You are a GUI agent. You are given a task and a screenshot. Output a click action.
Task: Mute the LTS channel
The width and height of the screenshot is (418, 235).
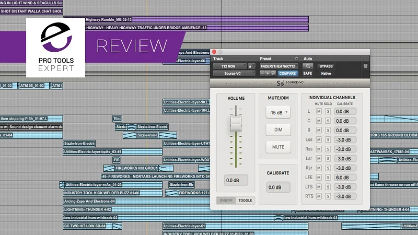coord(319,187)
